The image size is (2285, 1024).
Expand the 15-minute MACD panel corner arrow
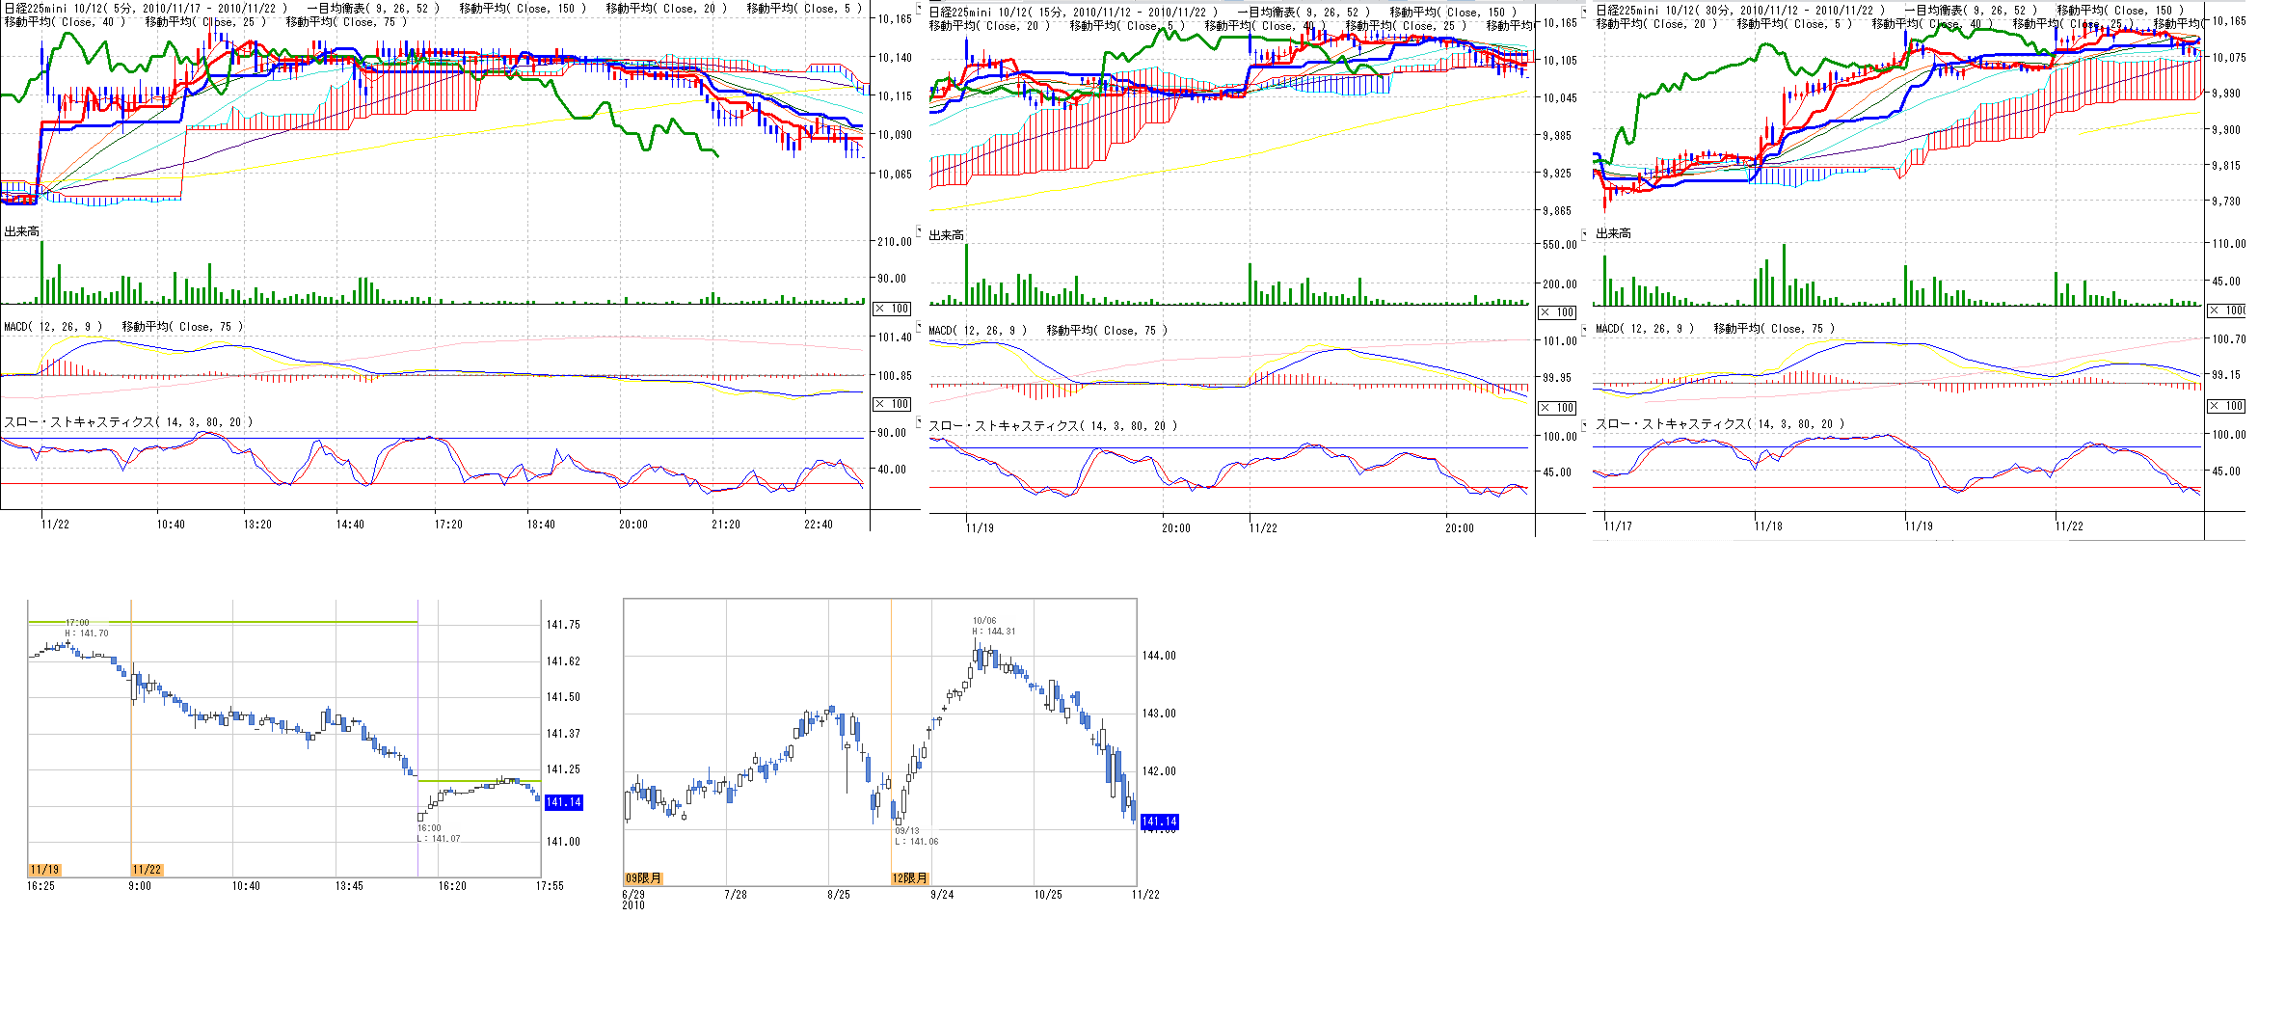click(x=919, y=327)
